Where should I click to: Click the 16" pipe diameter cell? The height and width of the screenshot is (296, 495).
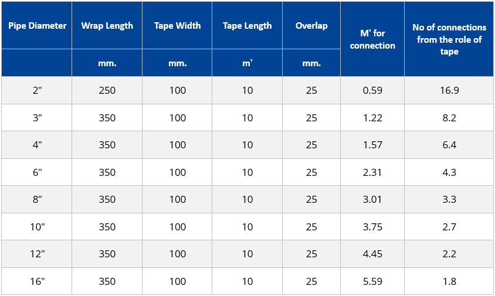click(38, 281)
